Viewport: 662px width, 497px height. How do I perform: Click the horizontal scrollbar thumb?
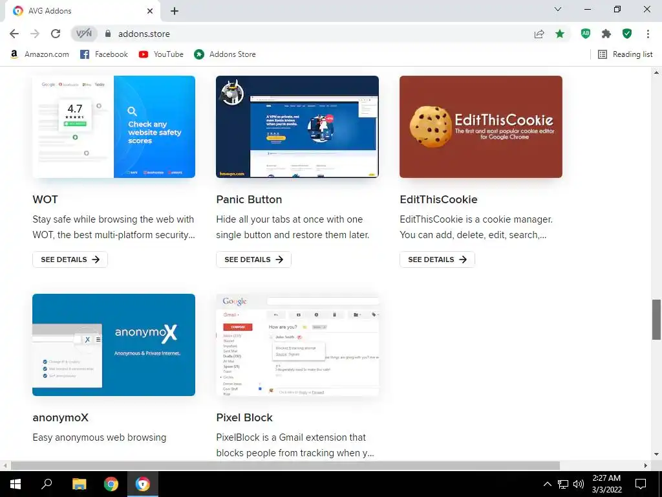pyautogui.click(x=285, y=465)
